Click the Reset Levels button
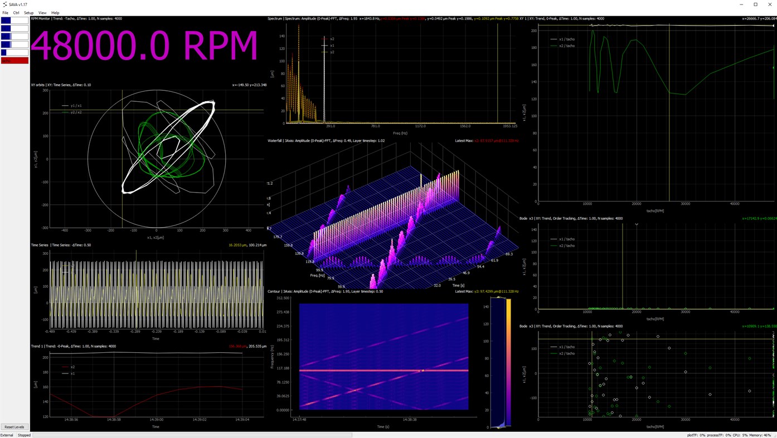 click(14, 427)
